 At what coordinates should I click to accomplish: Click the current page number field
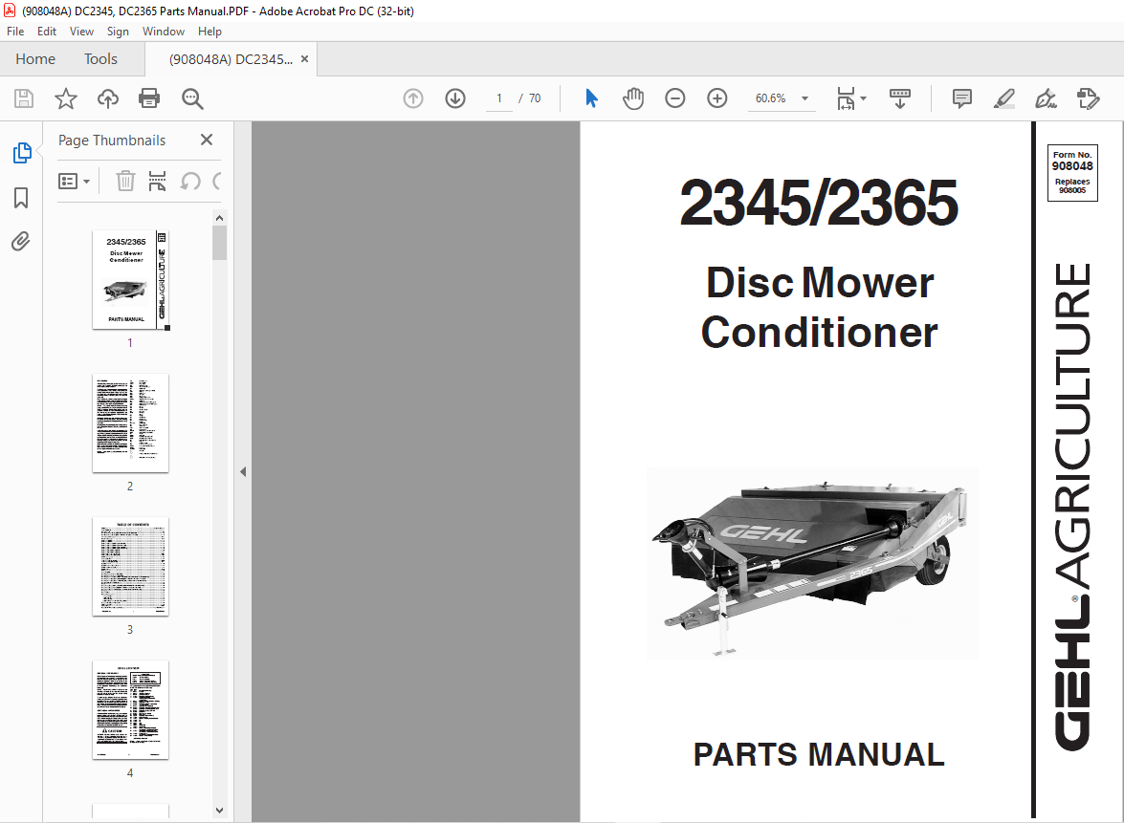(x=499, y=98)
